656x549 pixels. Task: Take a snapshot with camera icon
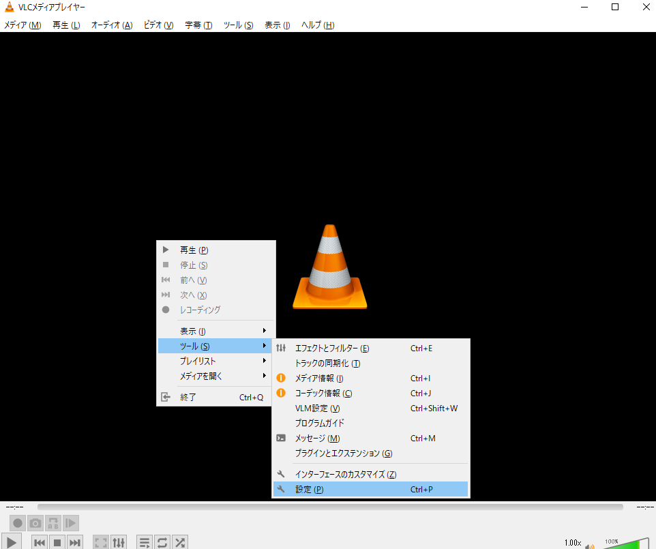tap(35, 523)
